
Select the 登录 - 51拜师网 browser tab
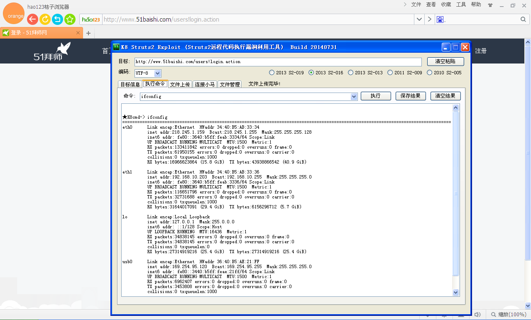(x=42, y=33)
